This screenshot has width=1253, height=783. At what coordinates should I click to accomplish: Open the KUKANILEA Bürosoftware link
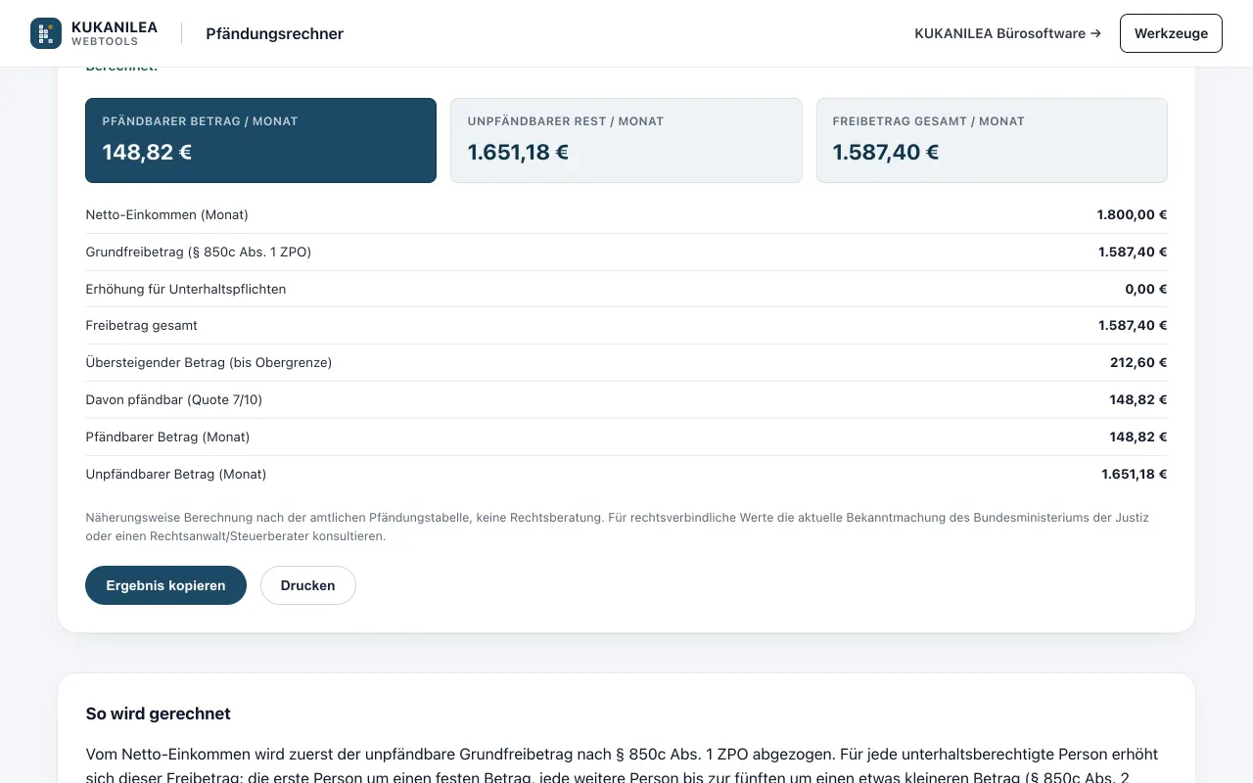(x=1007, y=33)
